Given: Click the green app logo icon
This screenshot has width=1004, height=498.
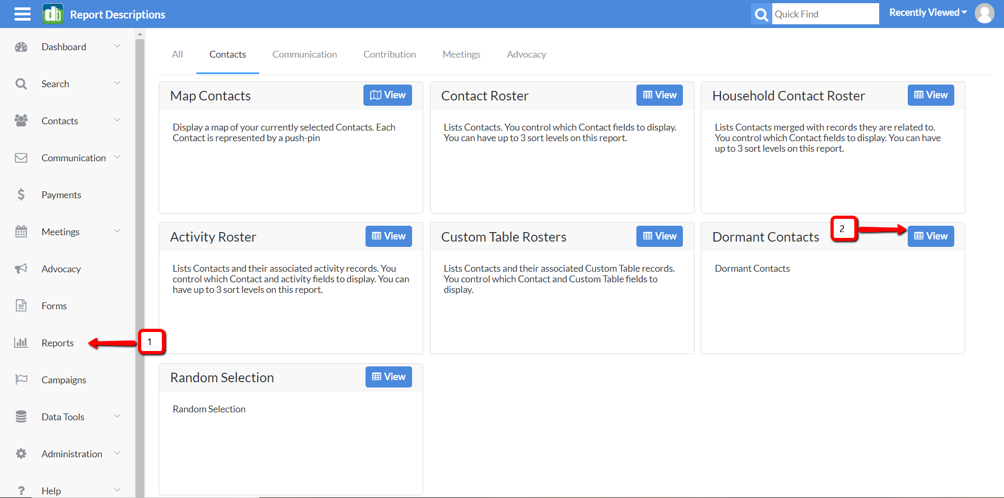Looking at the screenshot, I should [53, 14].
